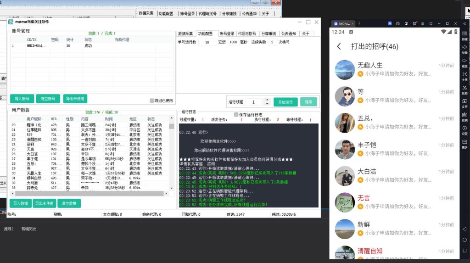Switch to the 账号登录 tab
Viewport: 470px width, 263px height.
pos(227,34)
